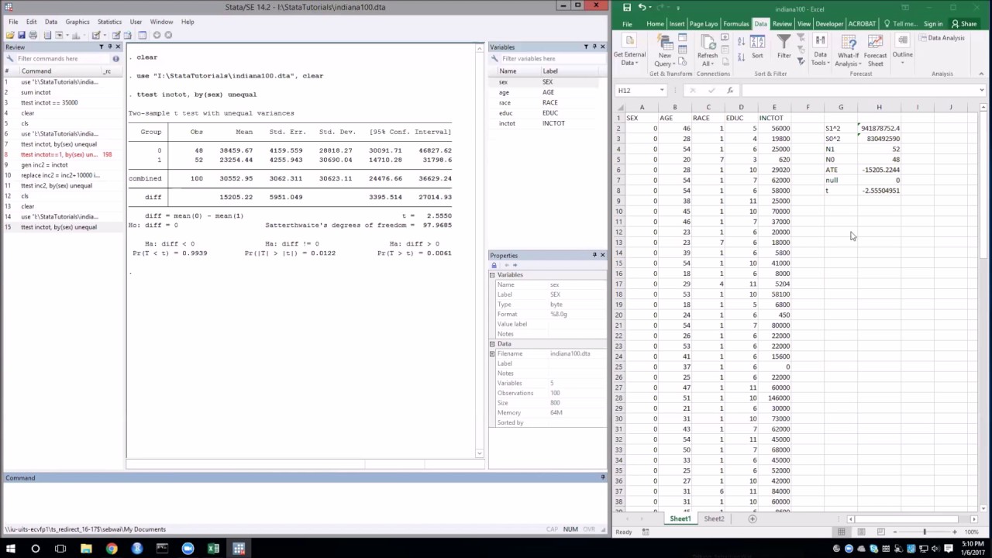Open the Viewer icon in Stata toolbar
This screenshot has width=992, height=558.
pos(59,35)
